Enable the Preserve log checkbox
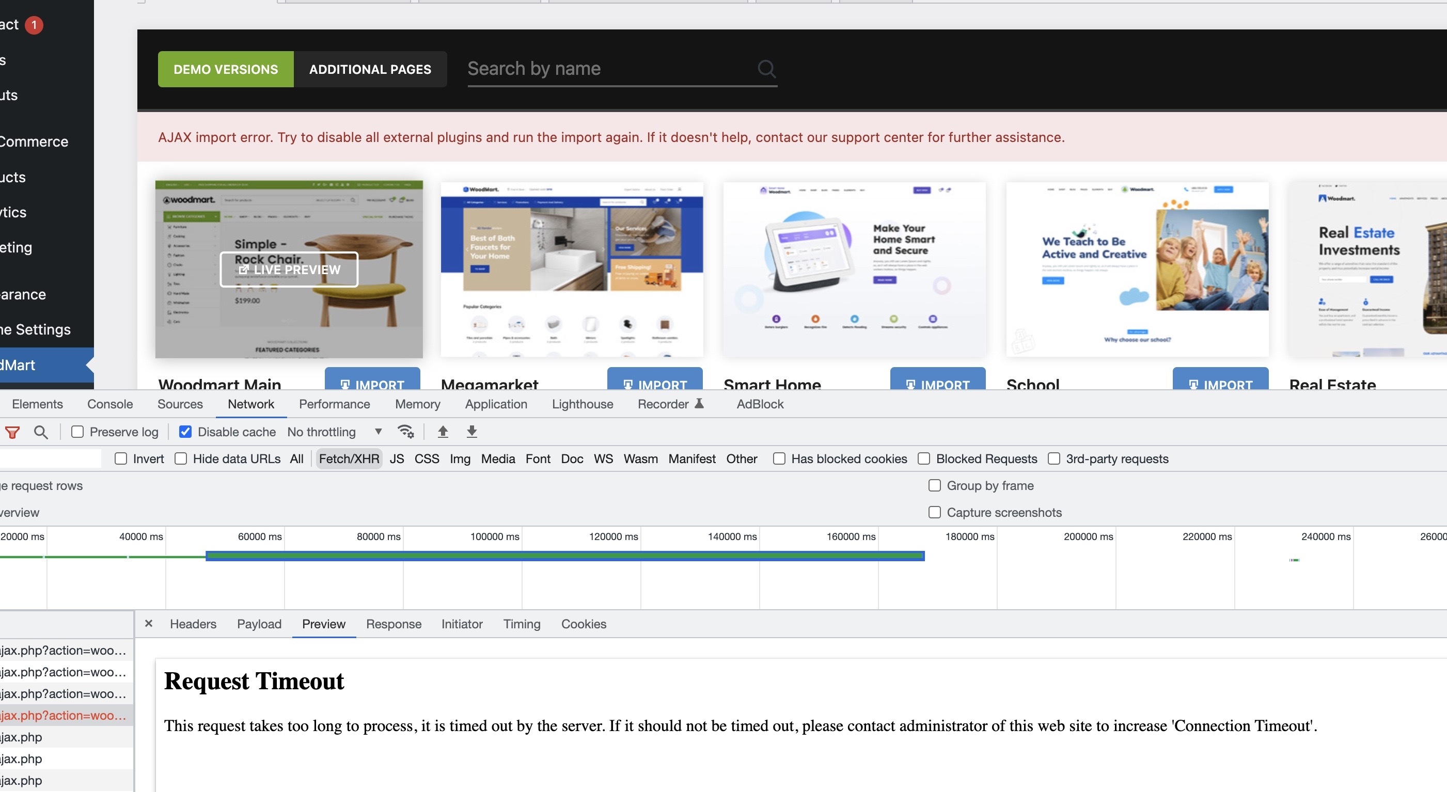 pos(77,432)
